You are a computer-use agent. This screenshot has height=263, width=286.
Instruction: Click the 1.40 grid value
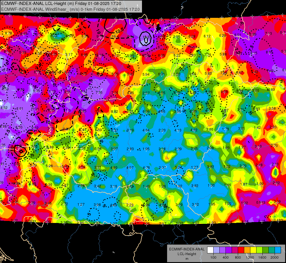click(146, 186)
